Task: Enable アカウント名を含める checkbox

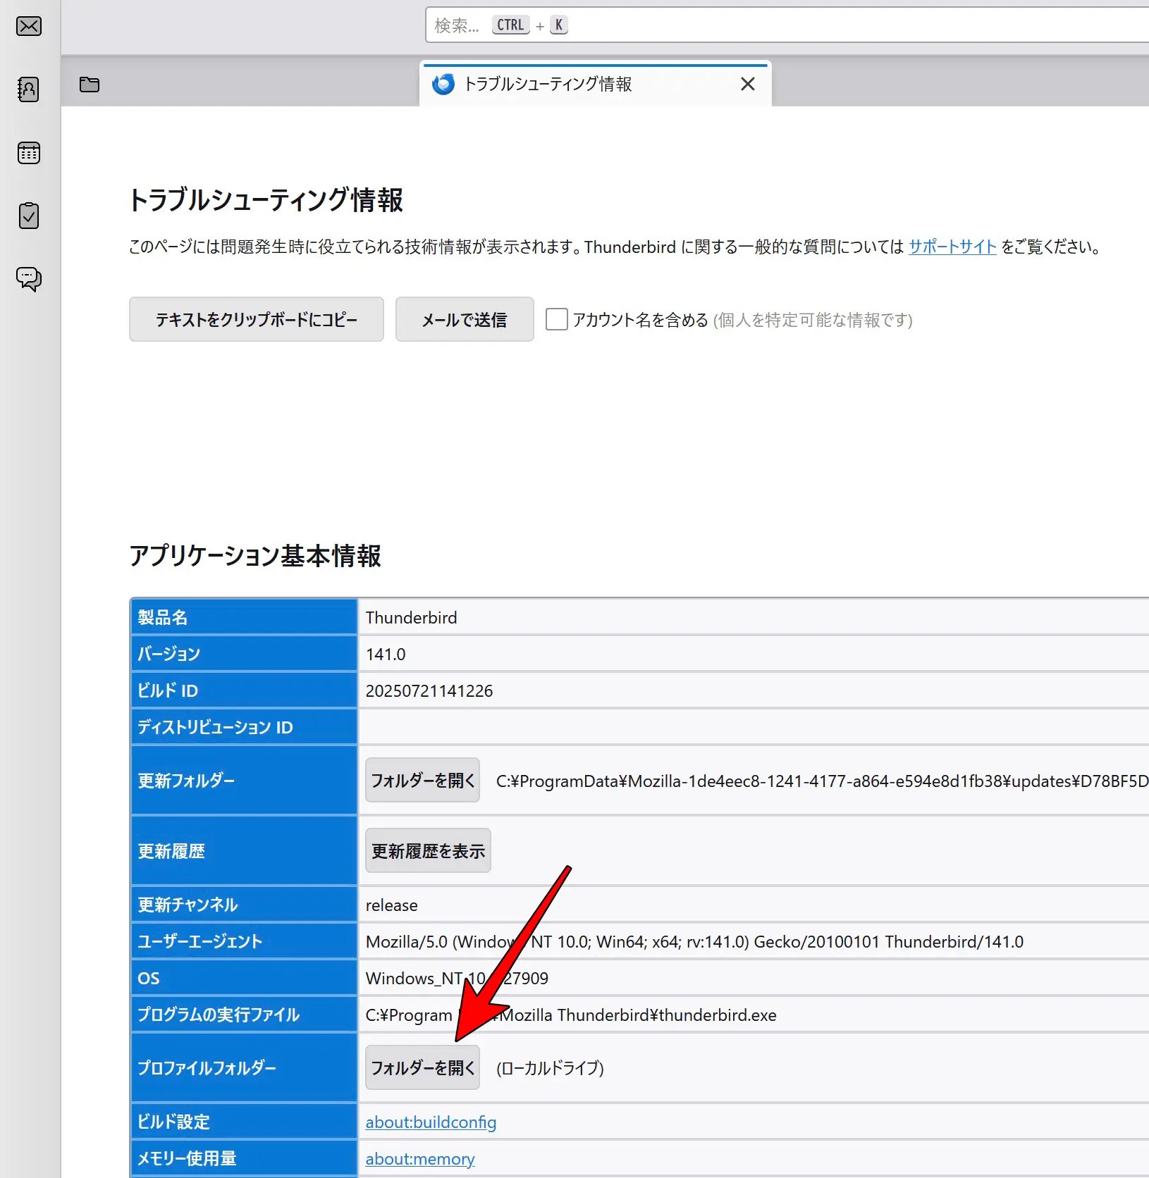Action: (557, 319)
